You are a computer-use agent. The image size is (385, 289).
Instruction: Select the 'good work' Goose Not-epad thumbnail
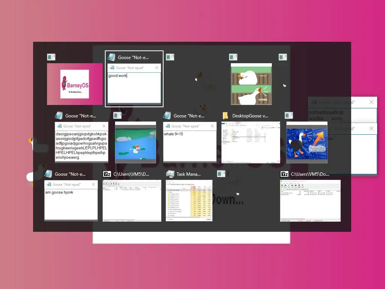coord(134,84)
